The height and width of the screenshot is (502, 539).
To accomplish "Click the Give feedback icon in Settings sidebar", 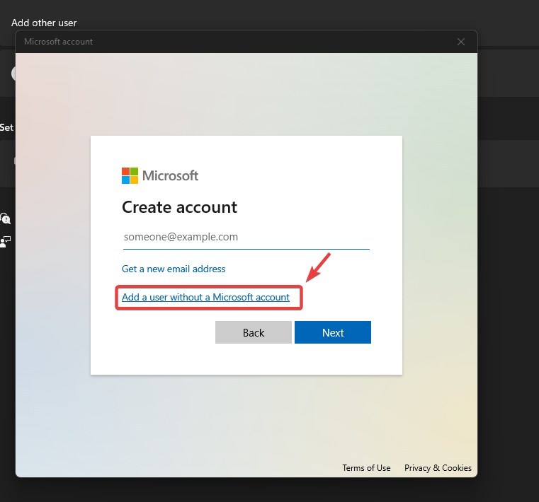I will pyautogui.click(x=5, y=242).
